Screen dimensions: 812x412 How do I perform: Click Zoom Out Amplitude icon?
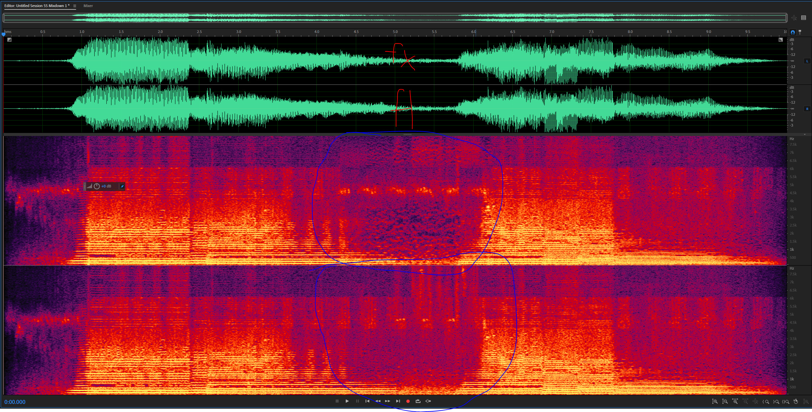pyautogui.click(x=725, y=402)
